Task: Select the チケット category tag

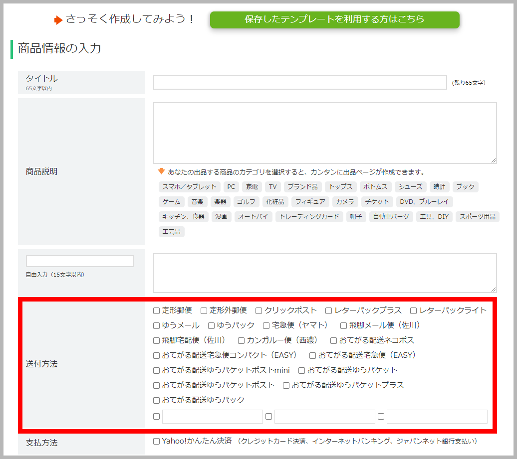Action: tap(377, 201)
